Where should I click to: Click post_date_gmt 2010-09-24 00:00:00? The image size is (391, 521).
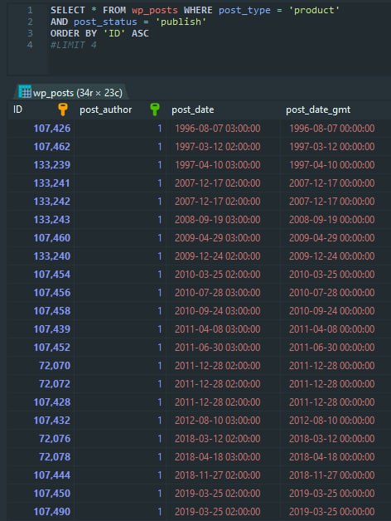[x=332, y=311]
